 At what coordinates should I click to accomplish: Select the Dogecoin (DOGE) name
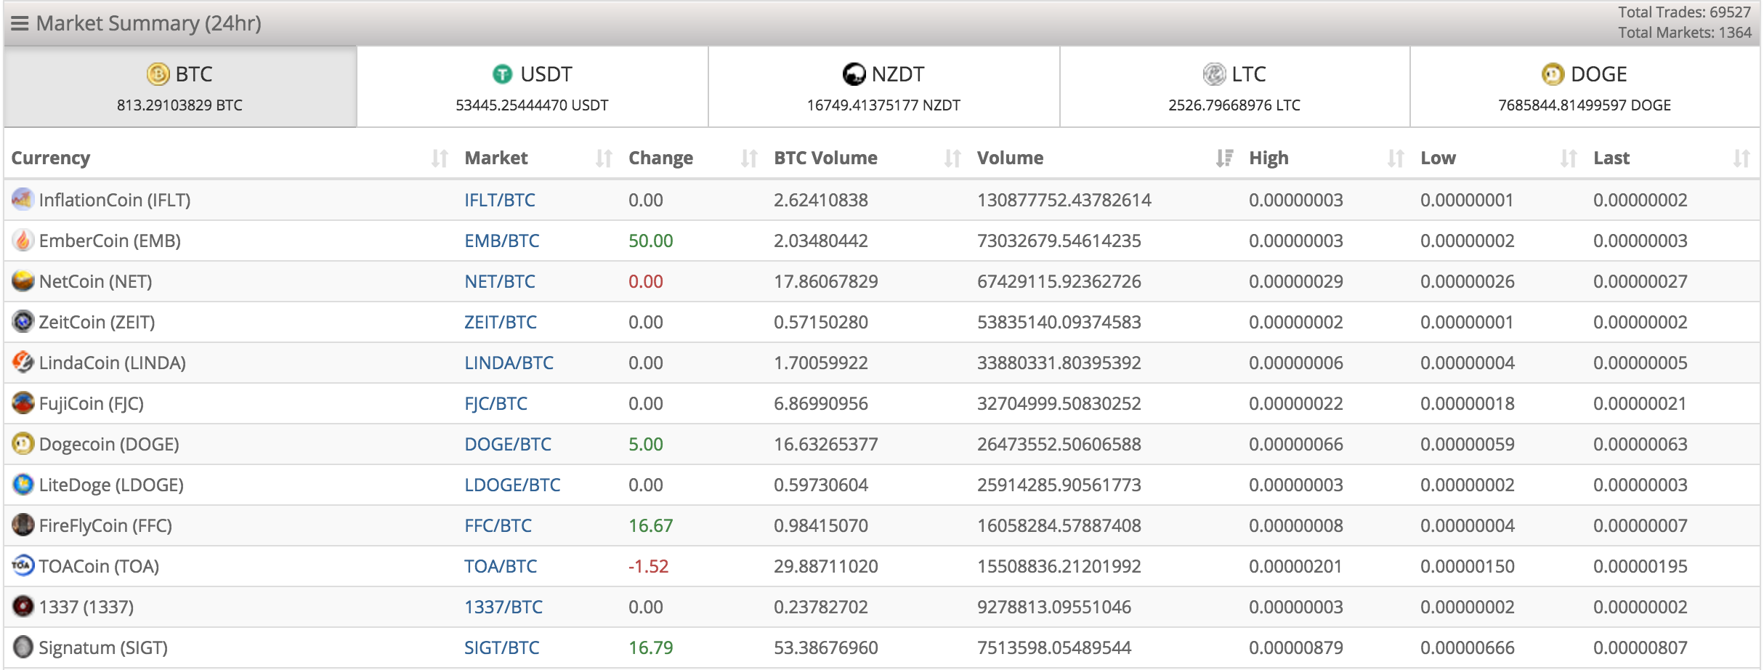click(109, 444)
